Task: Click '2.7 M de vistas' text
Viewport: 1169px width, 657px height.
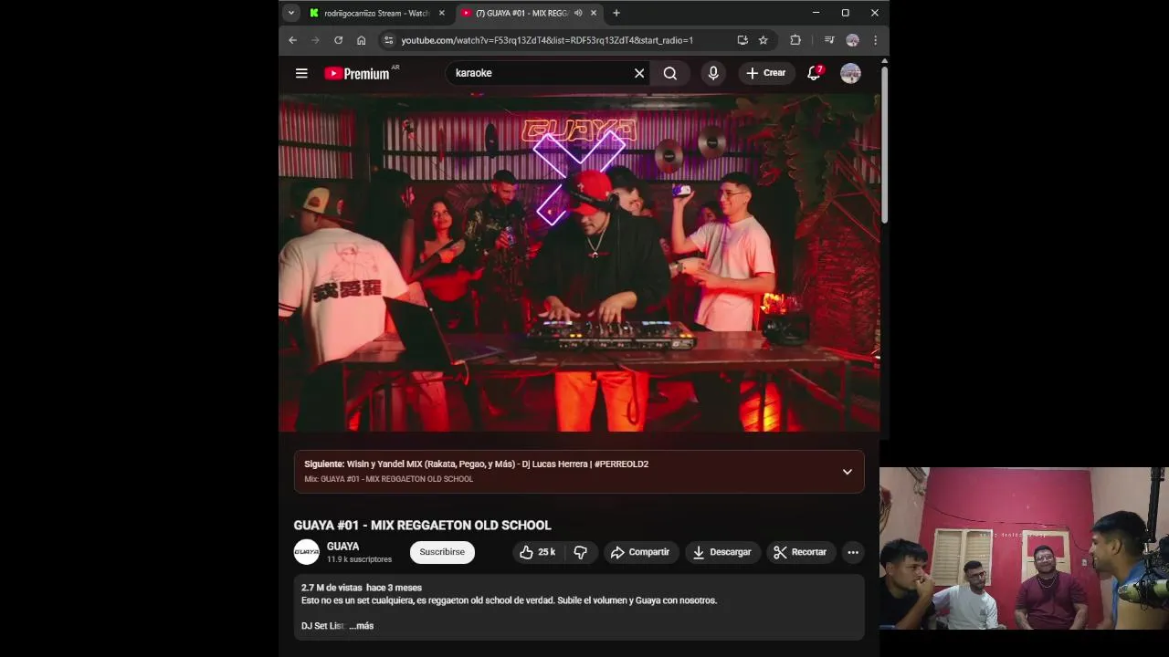Action: point(332,588)
